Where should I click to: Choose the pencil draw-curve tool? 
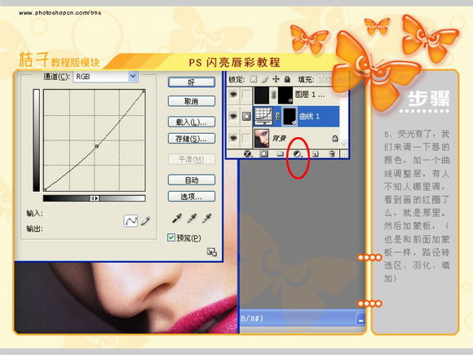click(x=145, y=221)
